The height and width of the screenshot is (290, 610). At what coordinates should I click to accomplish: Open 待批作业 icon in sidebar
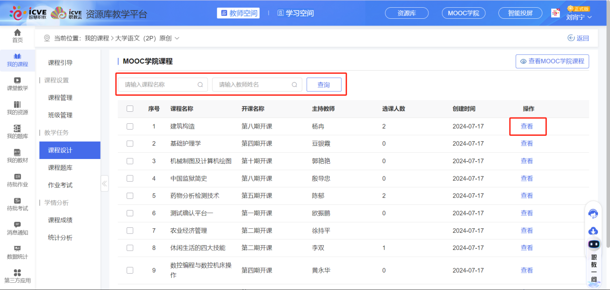(x=17, y=177)
